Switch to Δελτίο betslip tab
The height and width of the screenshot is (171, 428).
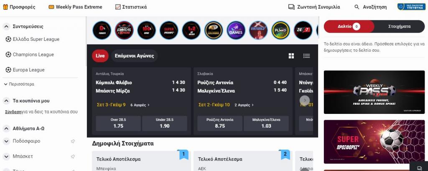tap(349, 26)
